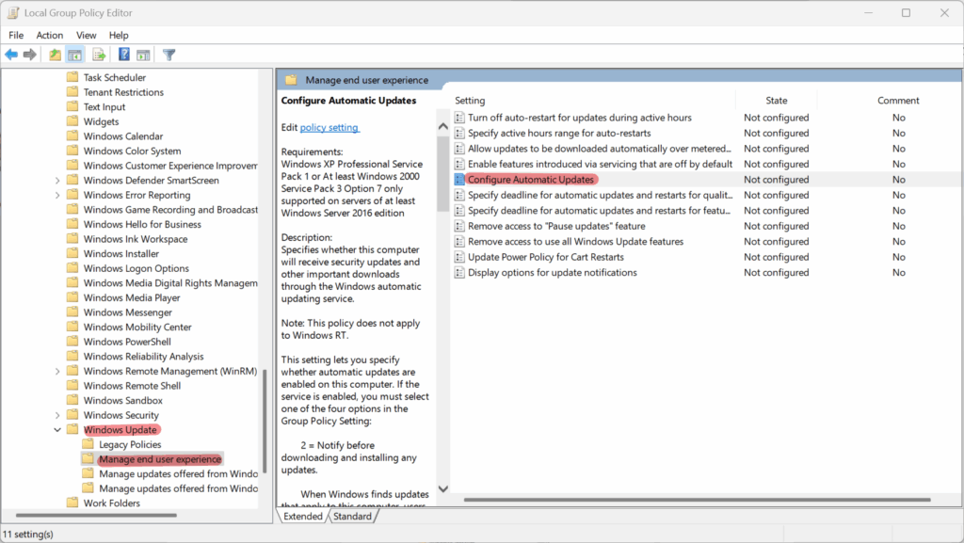The height and width of the screenshot is (543, 964).
Task: Sort by the State column header
Action: coord(776,100)
